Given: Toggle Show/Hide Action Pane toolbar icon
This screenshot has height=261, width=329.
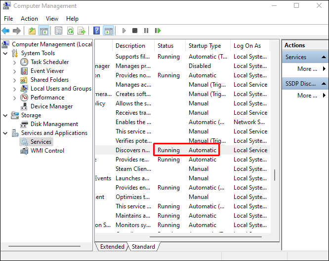Looking at the screenshot, I should pyautogui.click(x=109, y=31).
